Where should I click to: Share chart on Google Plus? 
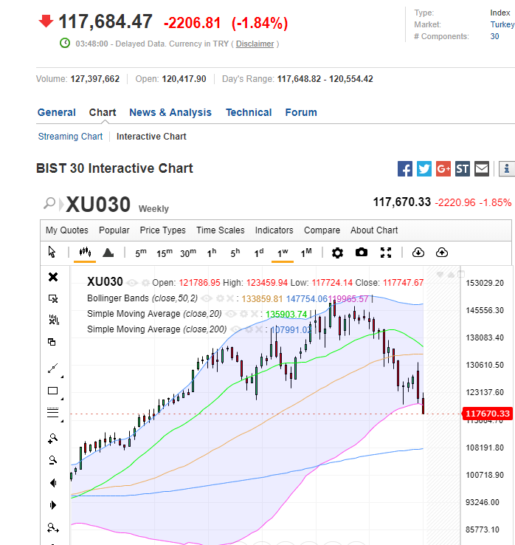[x=443, y=169]
